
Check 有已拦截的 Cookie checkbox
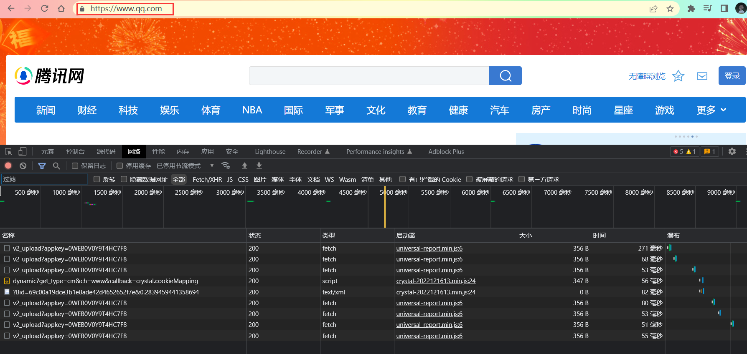click(402, 179)
